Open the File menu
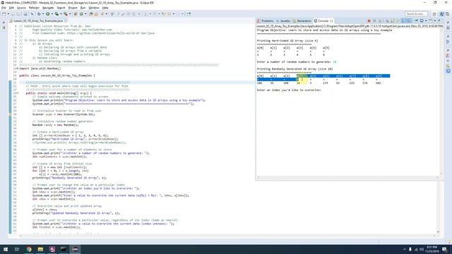452x254 pixels. (4, 8)
